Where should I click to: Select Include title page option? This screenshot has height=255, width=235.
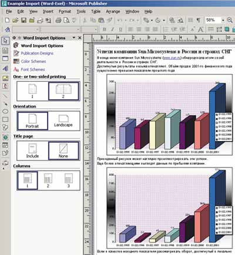tap(32, 150)
